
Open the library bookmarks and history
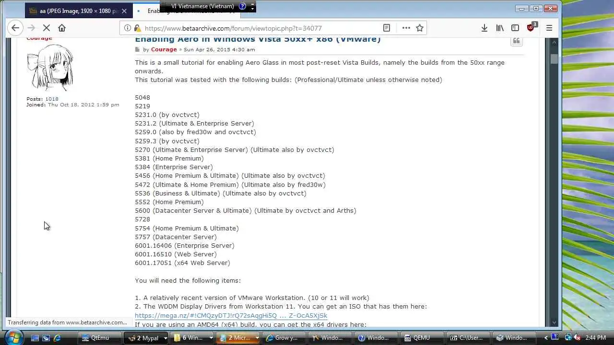(500, 28)
